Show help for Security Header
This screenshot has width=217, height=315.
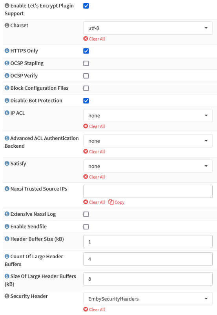pyautogui.click(x=7, y=296)
